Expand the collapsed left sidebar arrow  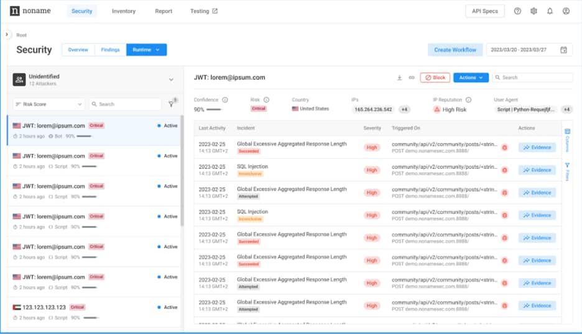(x=7, y=35)
